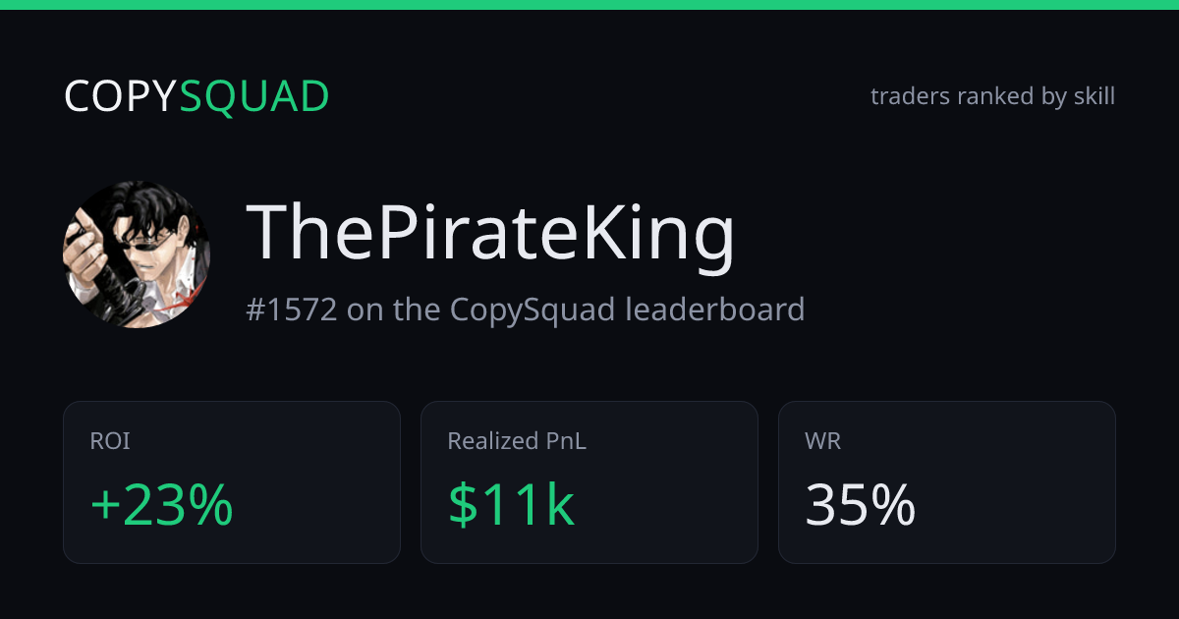Click the word 'skill' in the tagline
Viewport: 1179px width, 619px height.
point(1095,96)
